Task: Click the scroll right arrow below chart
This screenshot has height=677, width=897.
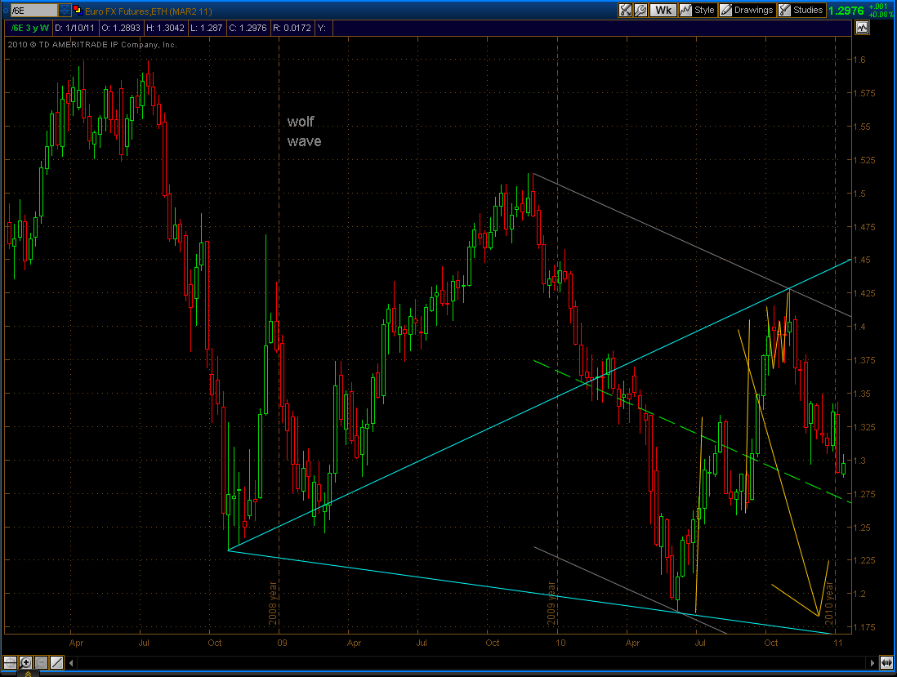Action: point(872,662)
